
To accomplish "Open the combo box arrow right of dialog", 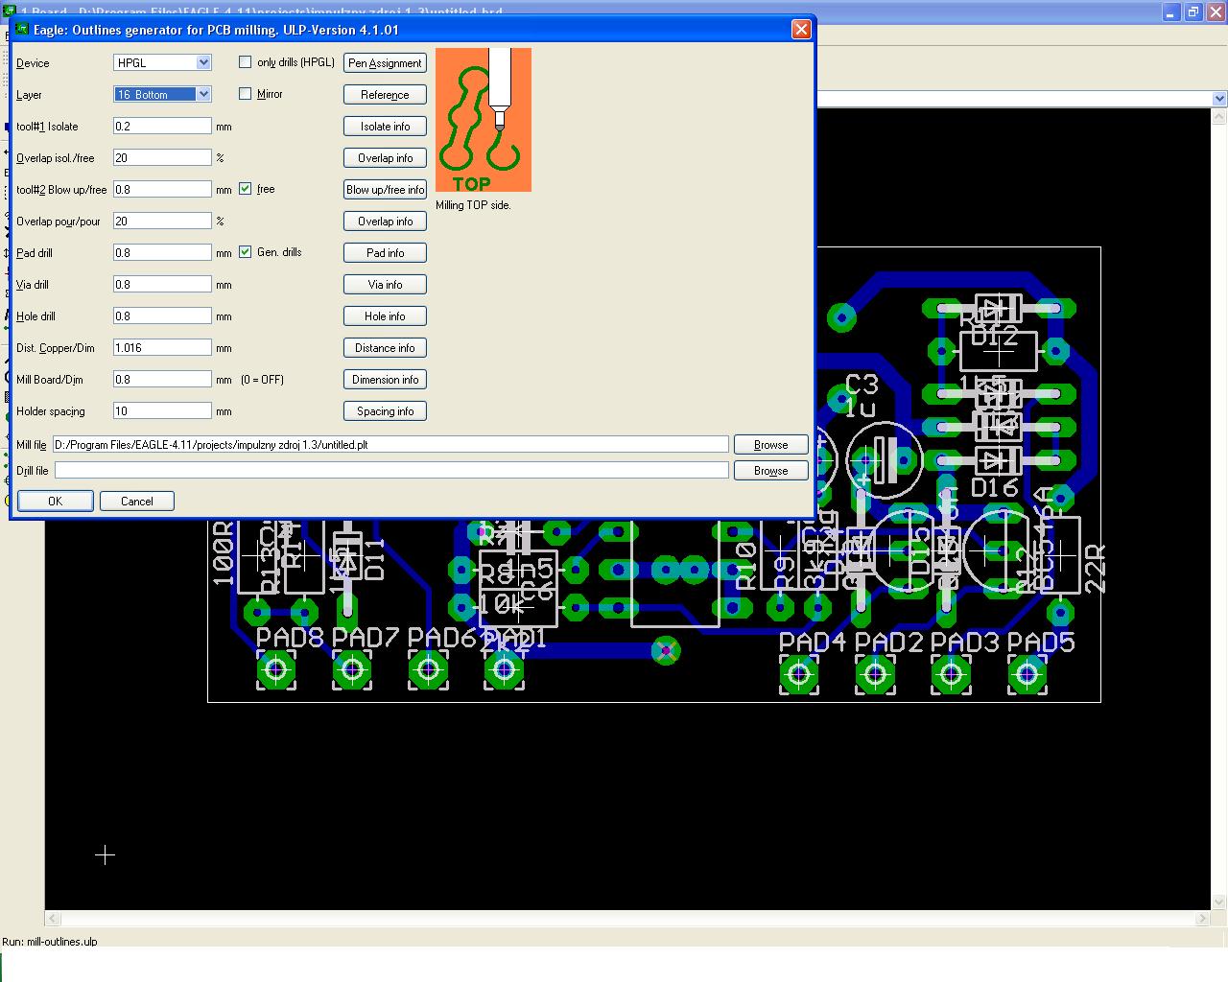I will coord(1218,99).
